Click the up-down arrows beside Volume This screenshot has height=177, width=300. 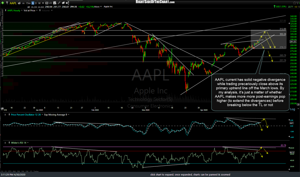40,10
